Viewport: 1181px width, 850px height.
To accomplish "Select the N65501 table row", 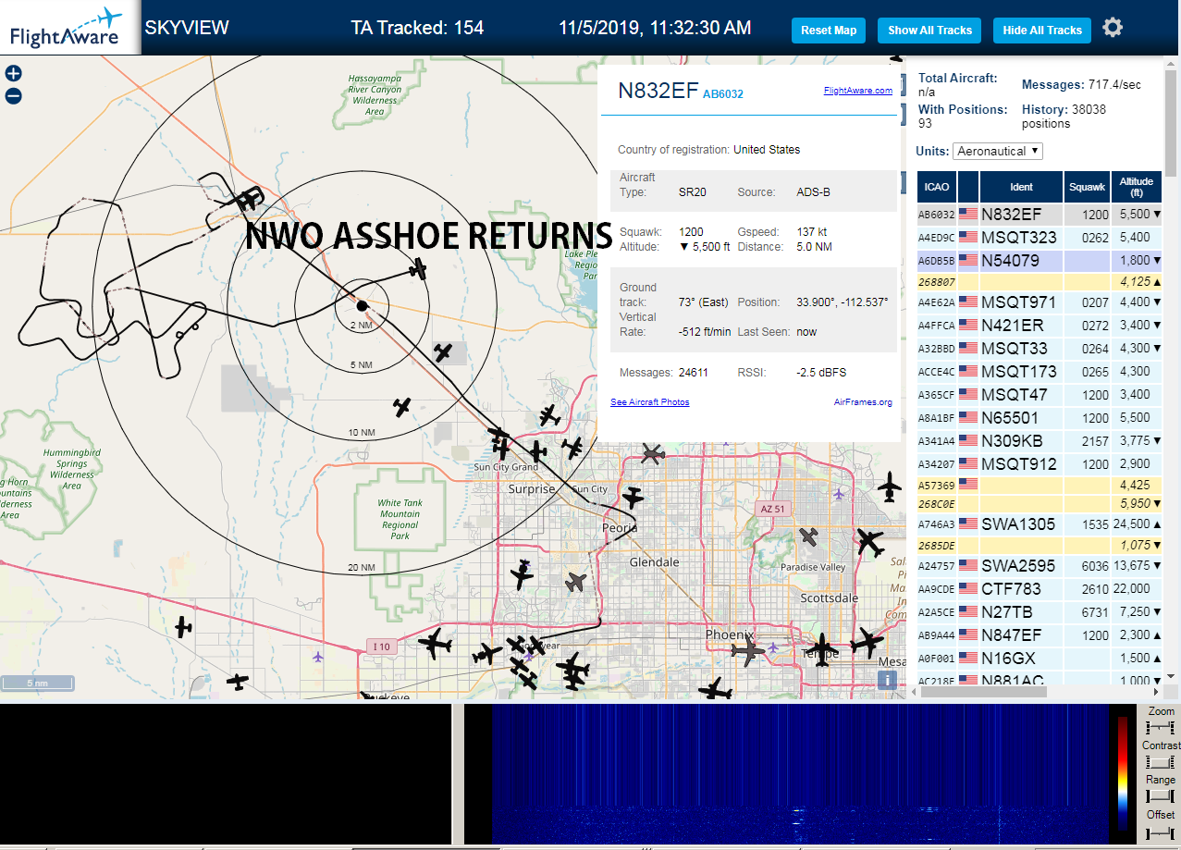I will pyautogui.click(x=1040, y=417).
